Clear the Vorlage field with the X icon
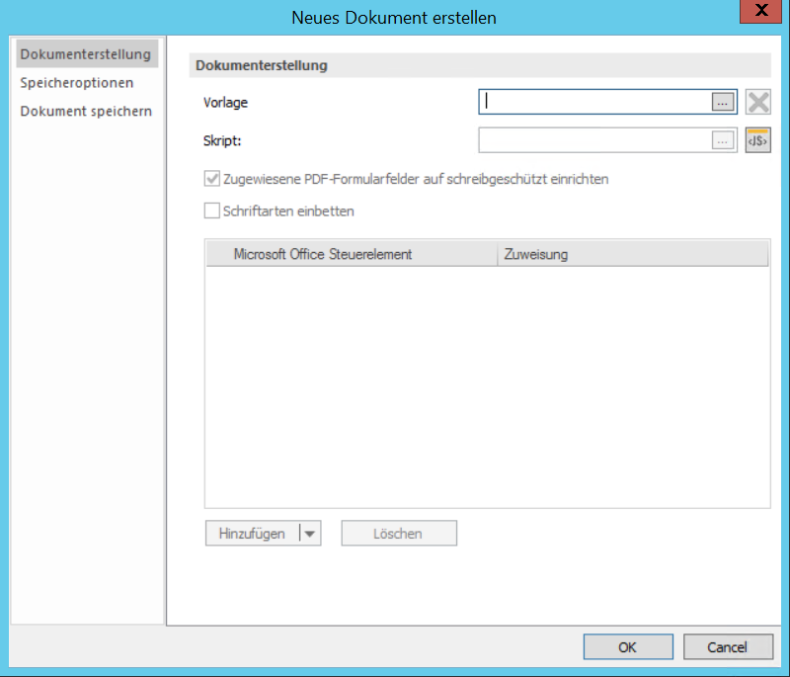This screenshot has width=790, height=677. pos(758,102)
